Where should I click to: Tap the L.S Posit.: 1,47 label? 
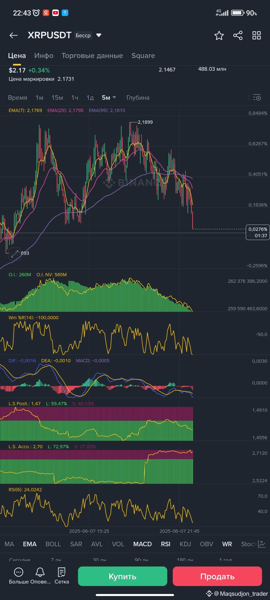(24, 403)
